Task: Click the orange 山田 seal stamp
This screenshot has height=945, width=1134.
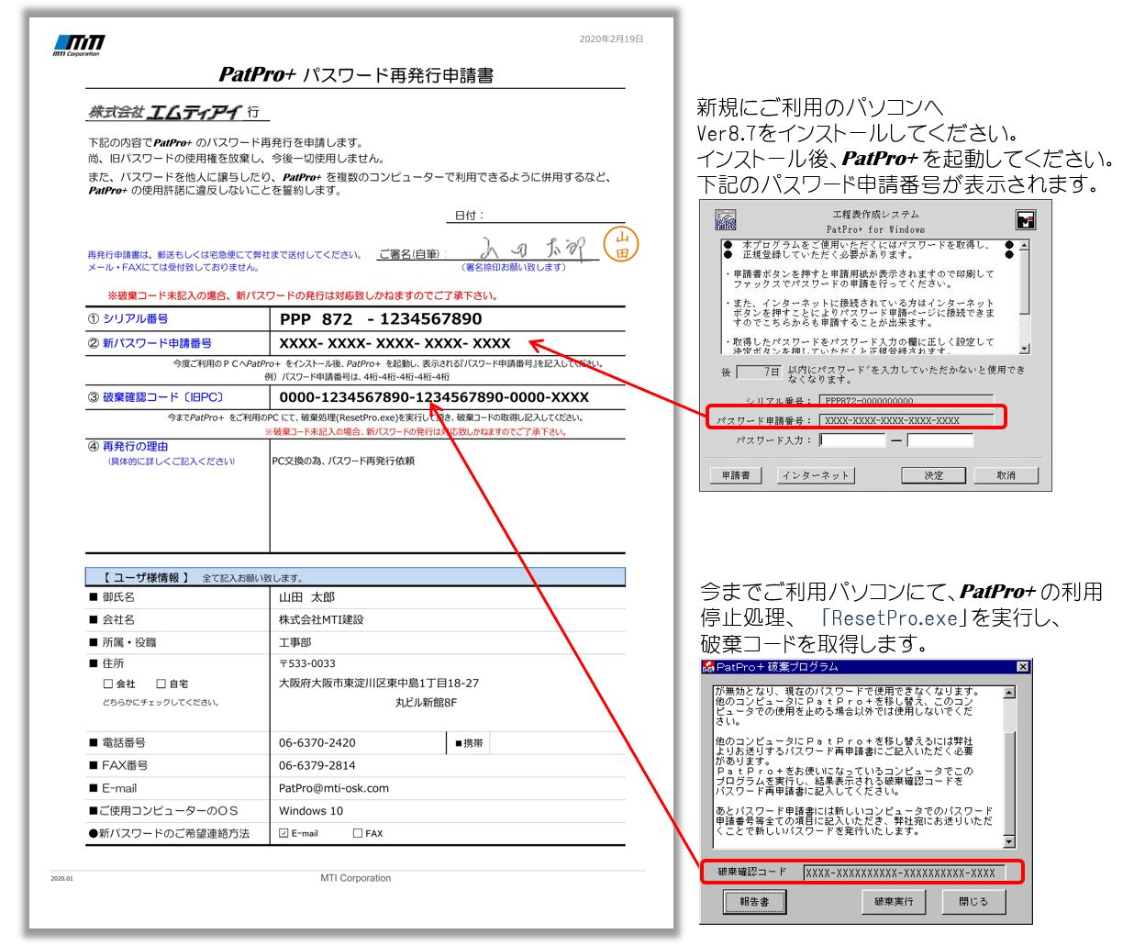Action: click(x=621, y=245)
